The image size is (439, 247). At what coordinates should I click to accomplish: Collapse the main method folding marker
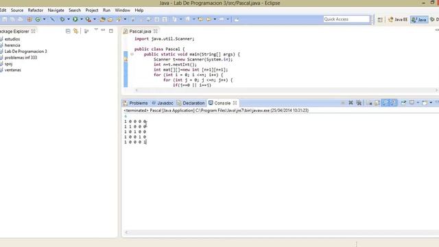(132, 54)
